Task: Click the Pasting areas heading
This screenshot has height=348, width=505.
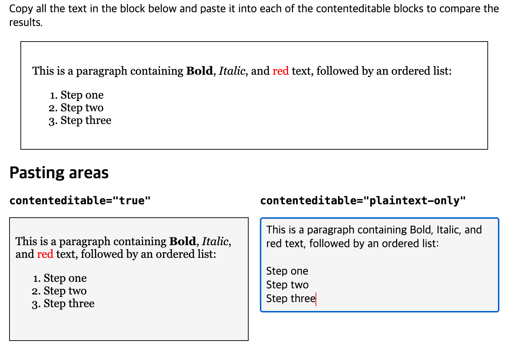Action: coord(59,172)
